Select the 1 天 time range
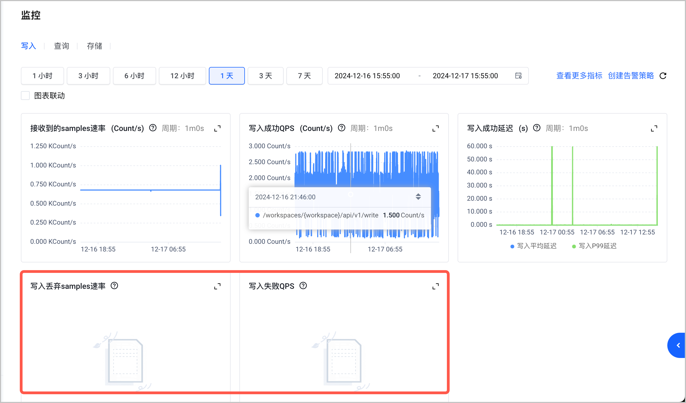The image size is (686, 403). 227,76
